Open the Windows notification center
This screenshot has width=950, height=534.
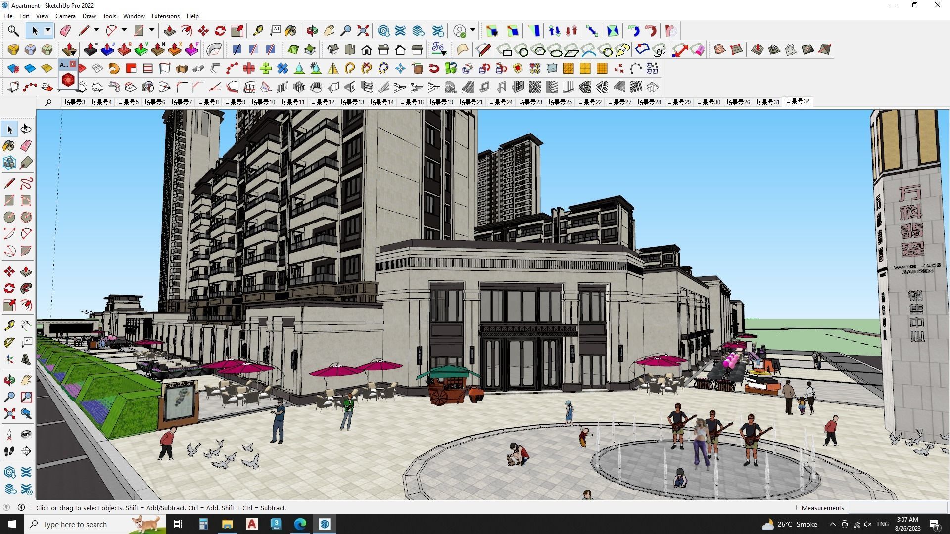[935, 524]
